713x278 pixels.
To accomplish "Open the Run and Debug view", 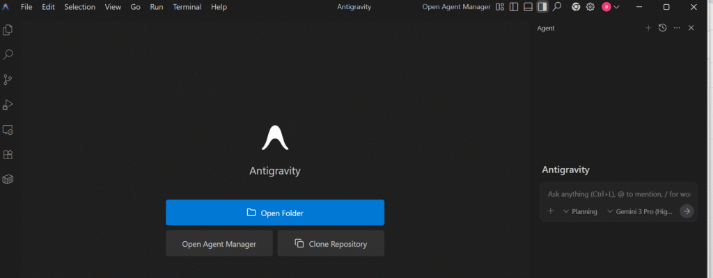I will [x=8, y=105].
